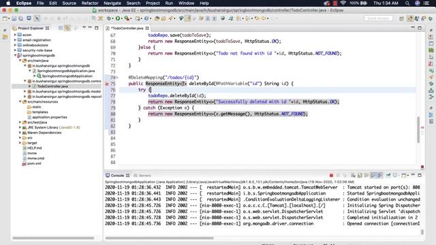Expand the onlinebookstore project

click(x=15, y=45)
